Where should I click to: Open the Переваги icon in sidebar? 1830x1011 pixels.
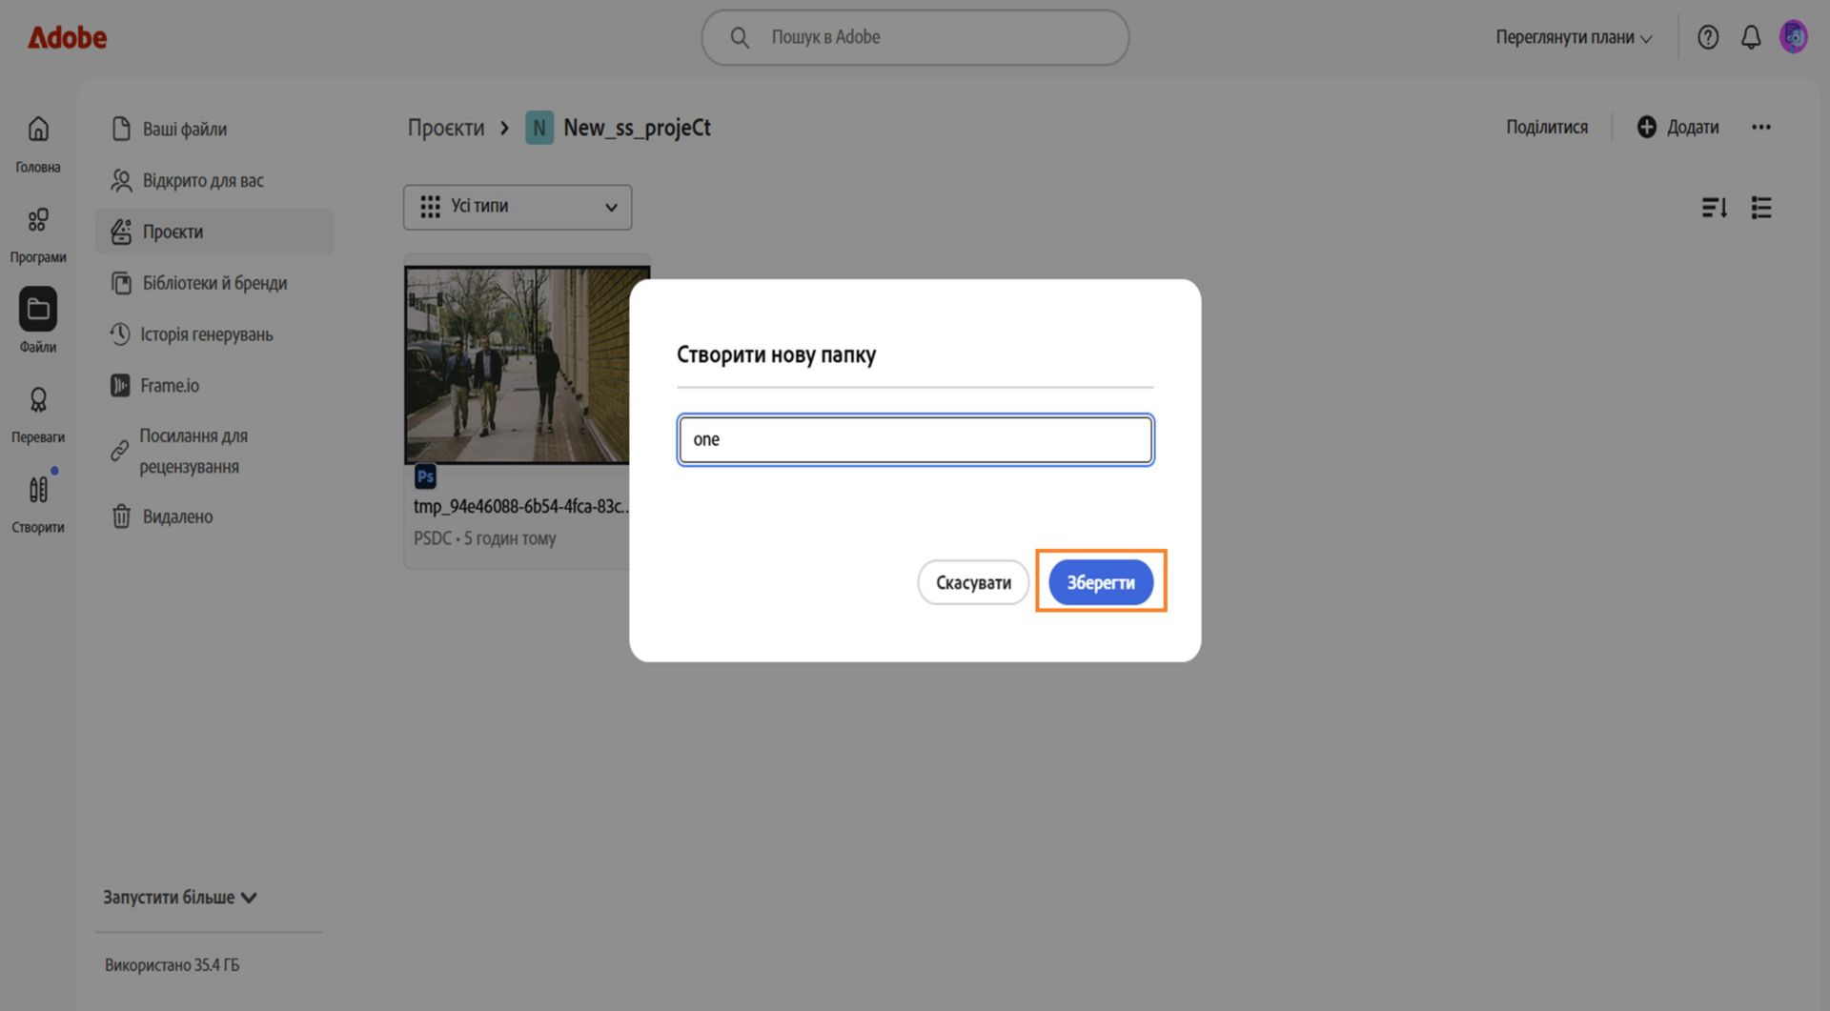pos(38,399)
